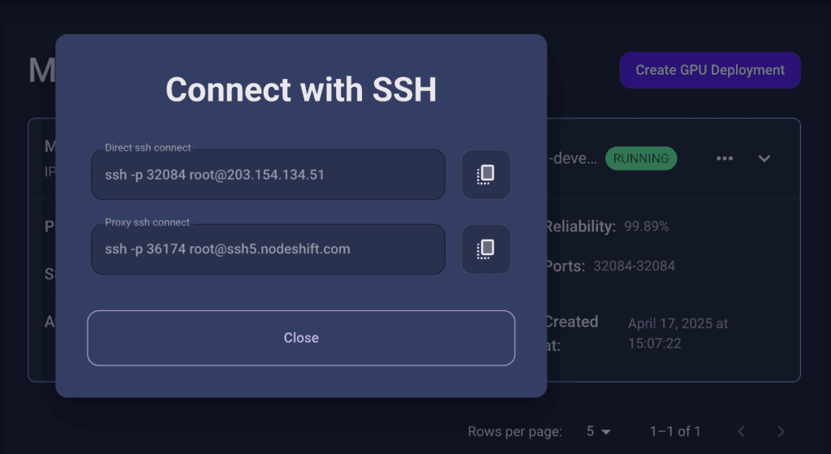Open the three-dot deployment actions menu
The height and width of the screenshot is (454, 831).
[725, 158]
